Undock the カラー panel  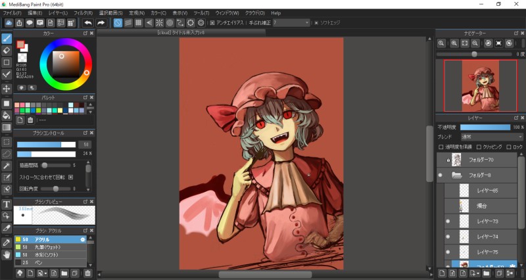(85, 34)
